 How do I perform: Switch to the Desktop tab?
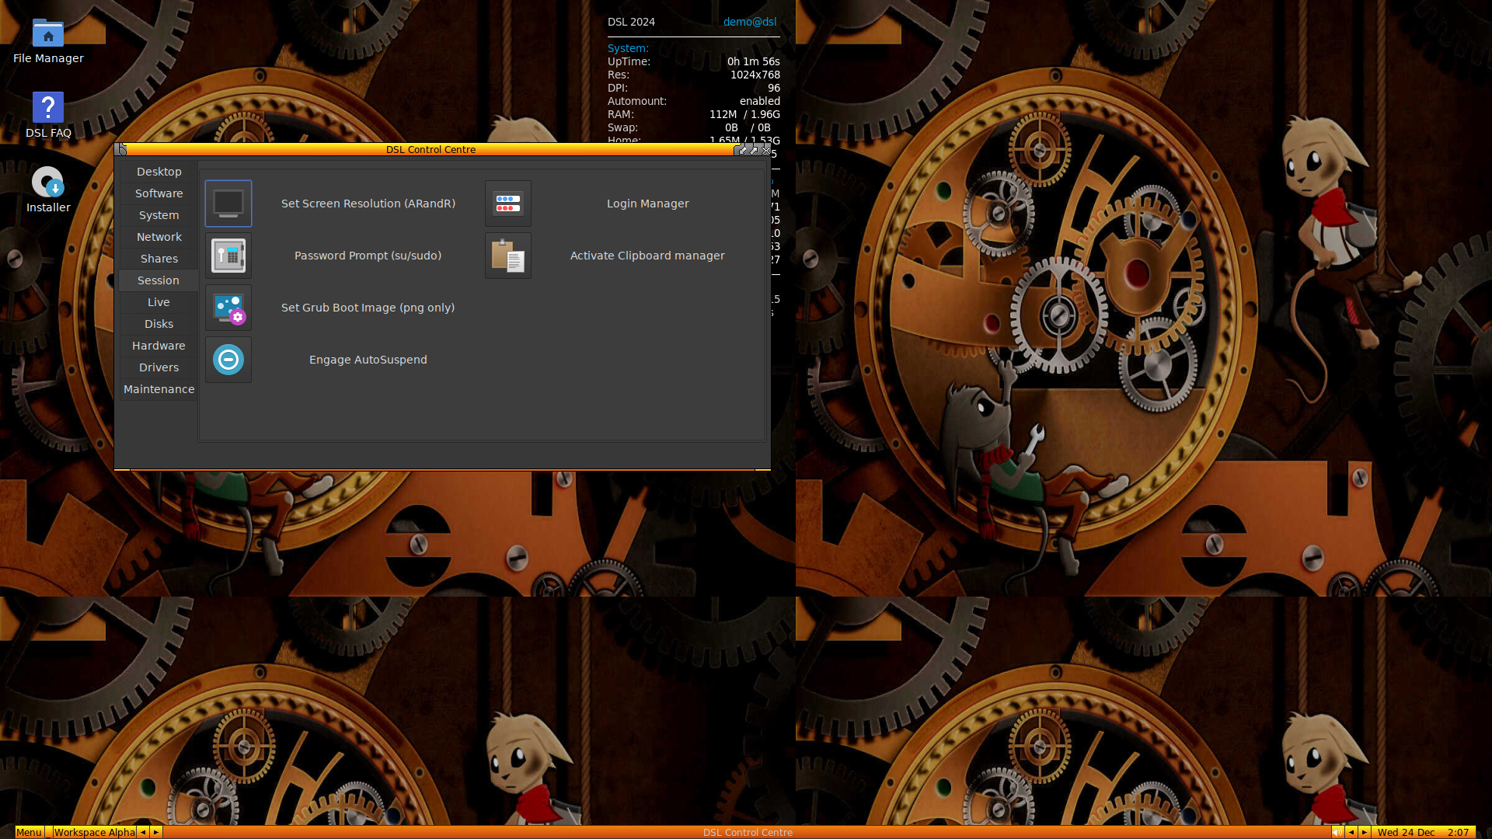coord(159,172)
